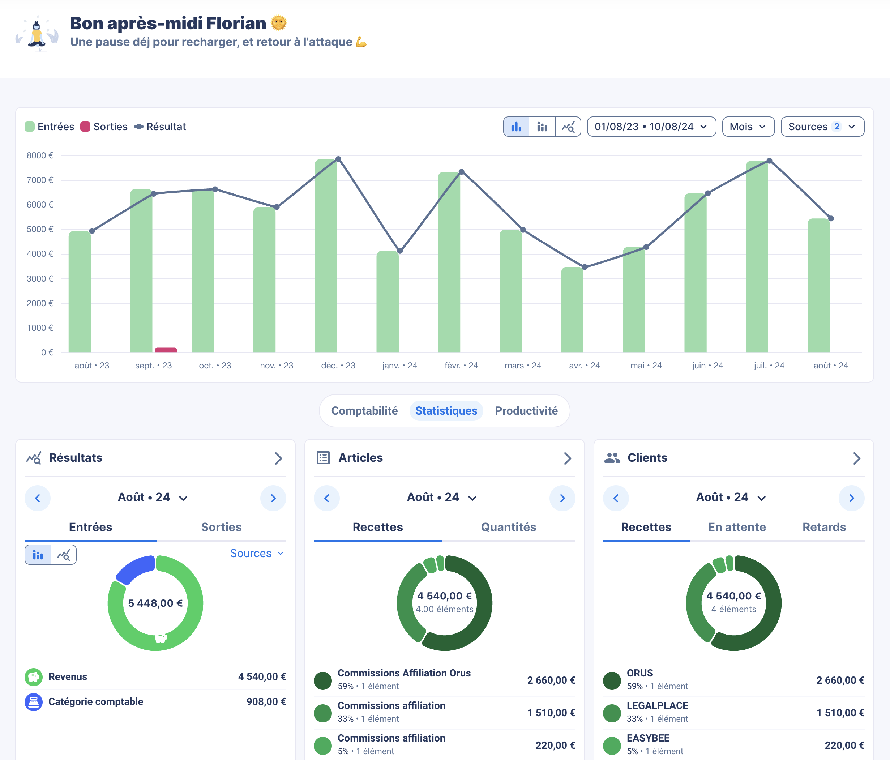
Task: Toggle Sorties series in chart legend
Action: (104, 127)
